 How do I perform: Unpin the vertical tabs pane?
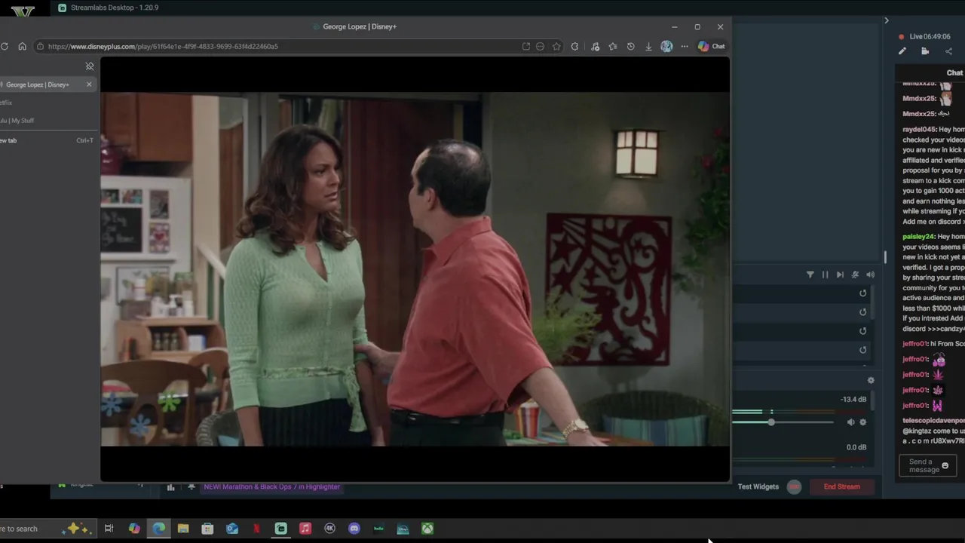[89, 66]
